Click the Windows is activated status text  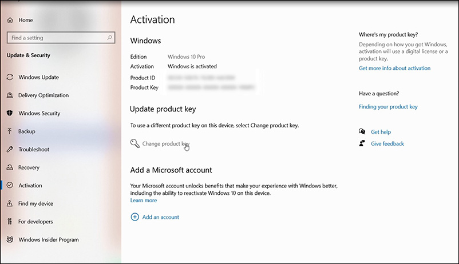pyautogui.click(x=192, y=66)
